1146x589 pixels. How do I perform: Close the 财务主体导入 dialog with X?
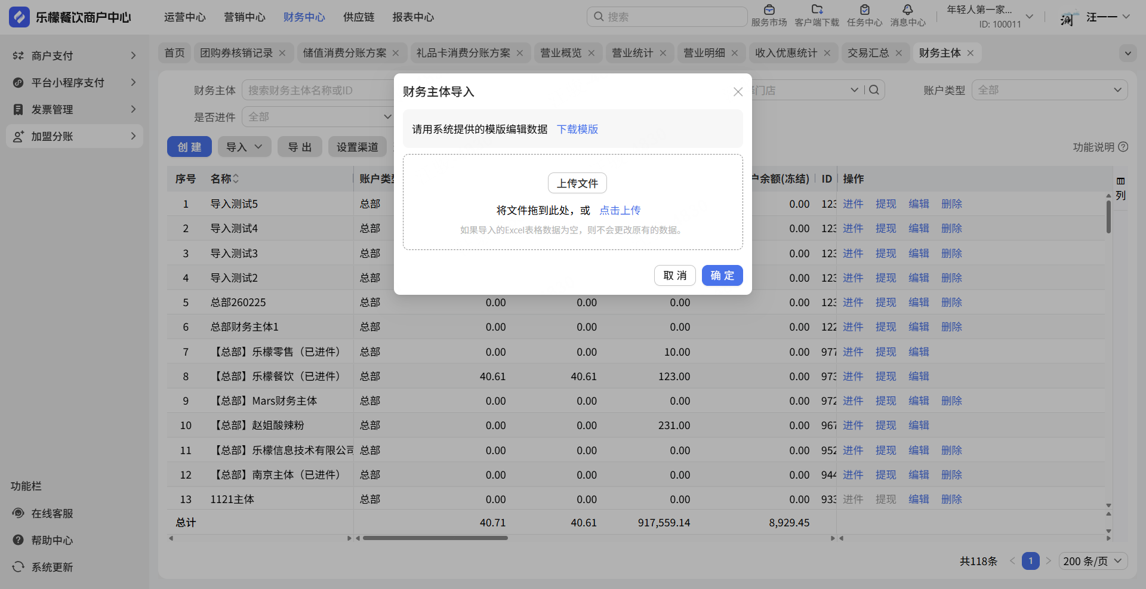pyautogui.click(x=738, y=92)
